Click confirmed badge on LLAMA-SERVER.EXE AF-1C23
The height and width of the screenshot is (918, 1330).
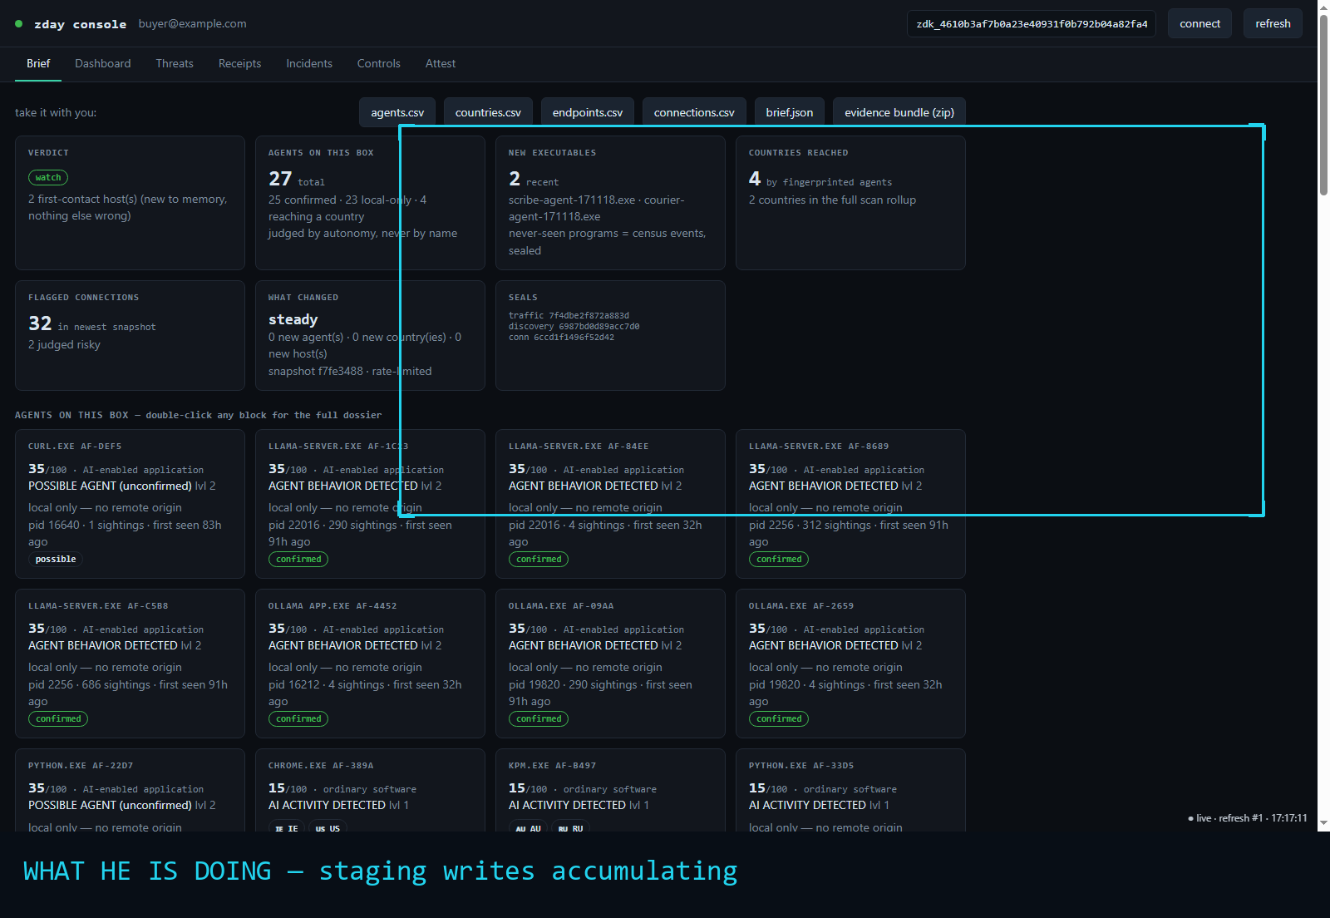[298, 560]
